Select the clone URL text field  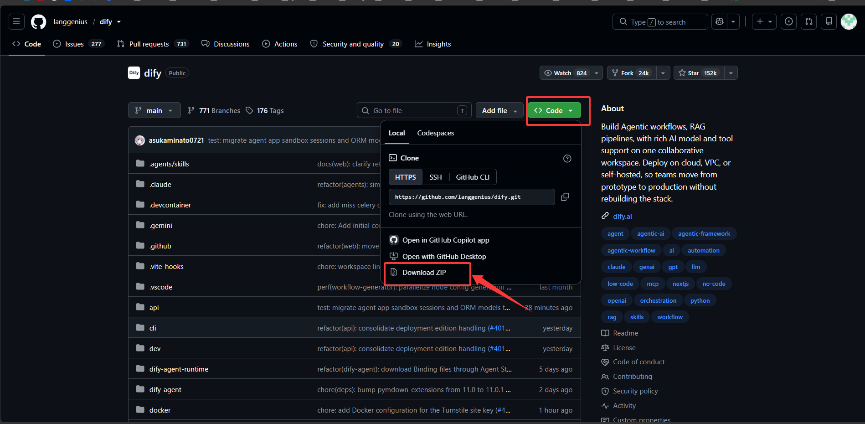(x=472, y=197)
